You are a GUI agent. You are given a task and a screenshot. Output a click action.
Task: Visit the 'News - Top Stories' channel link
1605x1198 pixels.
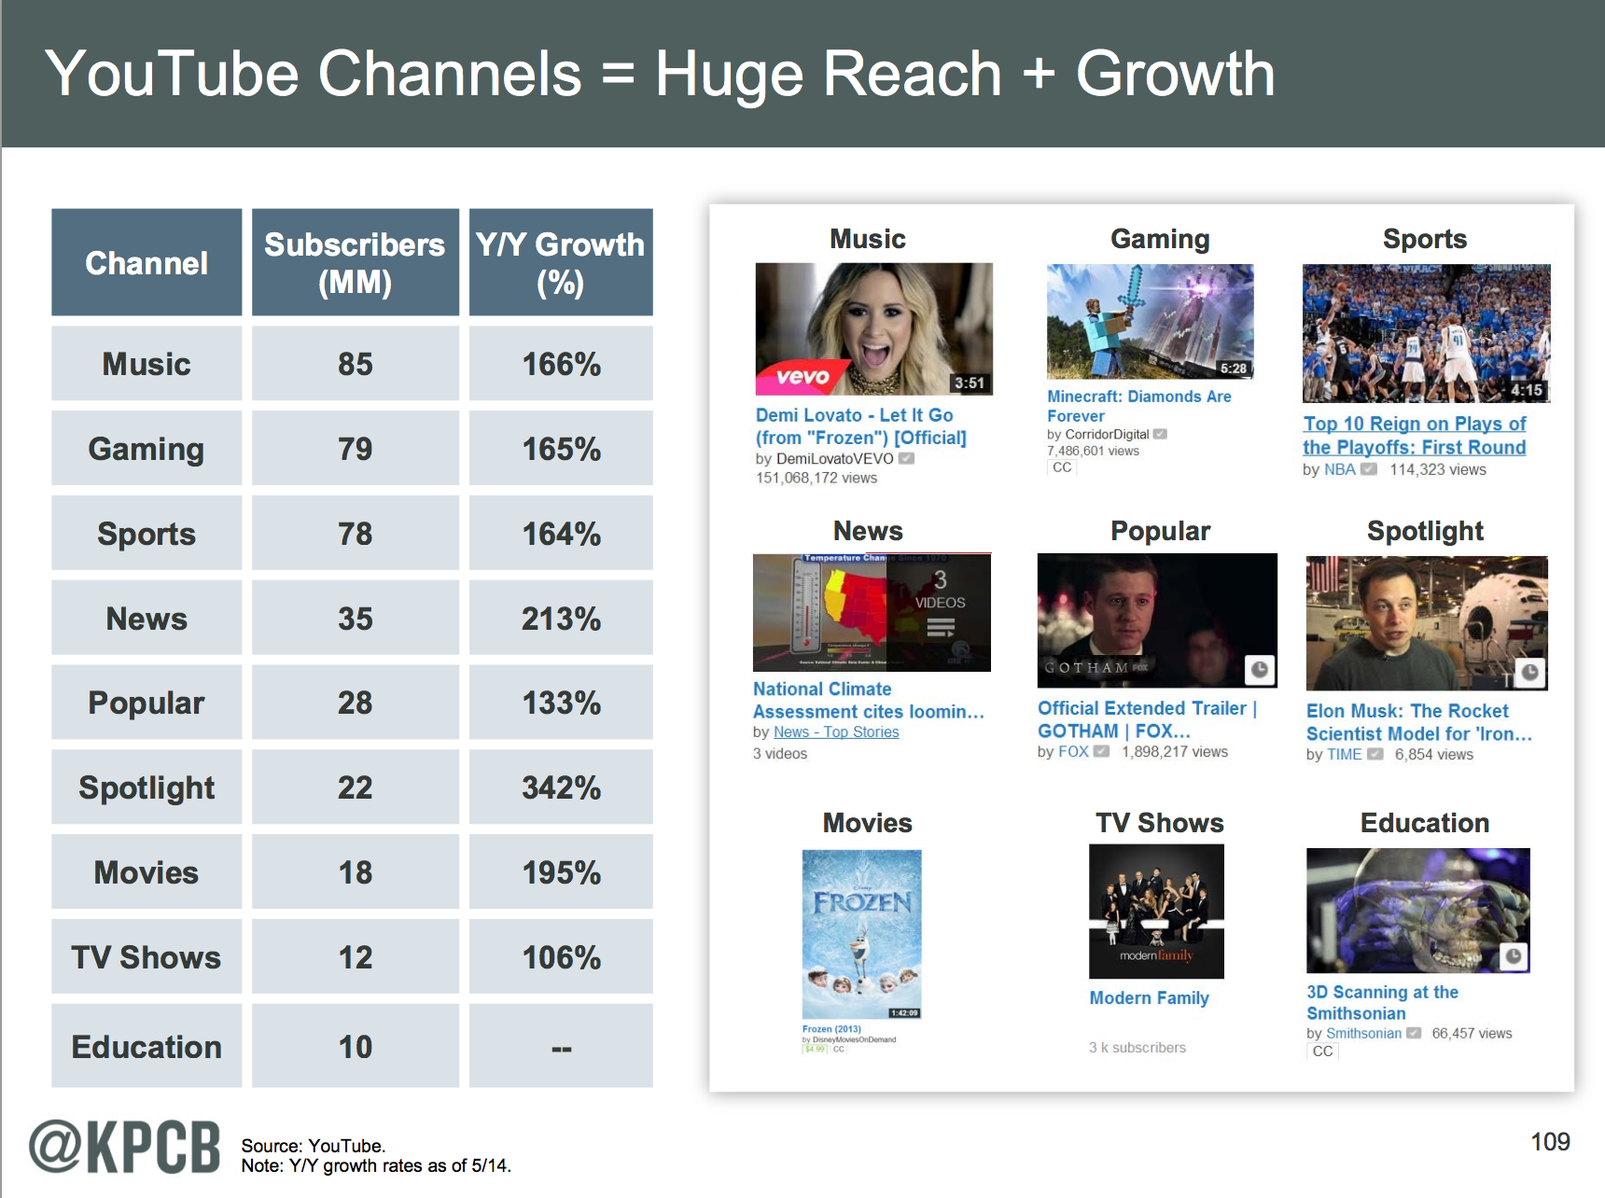click(x=836, y=732)
